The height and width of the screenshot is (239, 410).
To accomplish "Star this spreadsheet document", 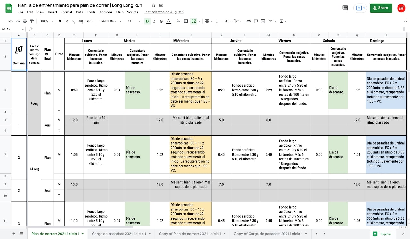I will click(154, 5).
